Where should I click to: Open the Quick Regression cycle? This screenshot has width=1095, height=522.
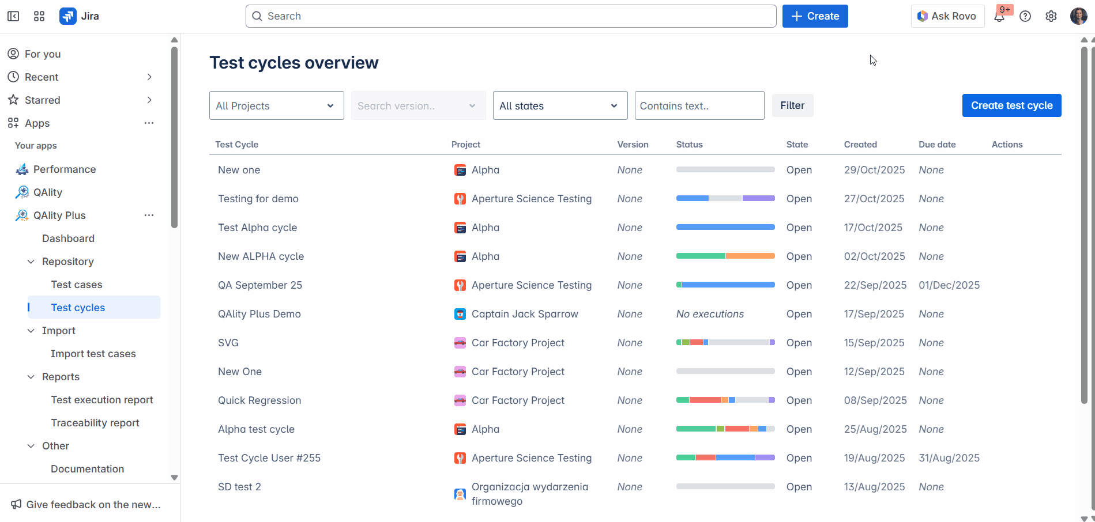[x=259, y=400]
